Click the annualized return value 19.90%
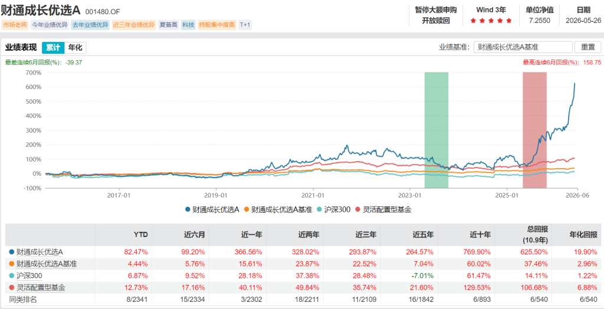604x309 pixels. pyautogui.click(x=586, y=252)
